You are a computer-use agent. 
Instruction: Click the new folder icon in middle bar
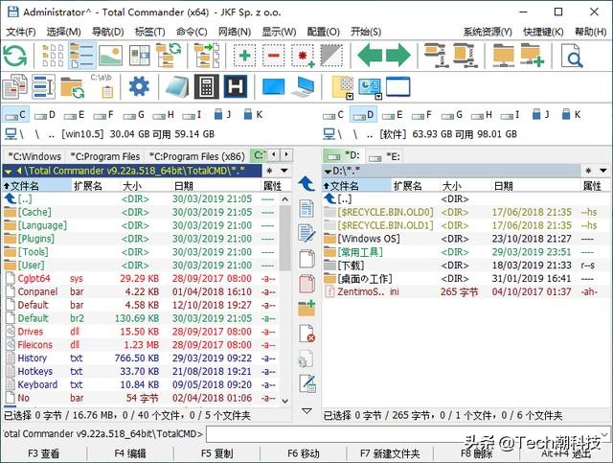click(306, 308)
